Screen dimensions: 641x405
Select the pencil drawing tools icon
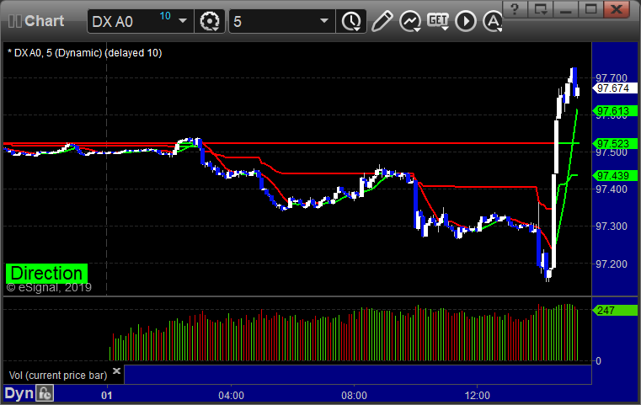(x=382, y=21)
